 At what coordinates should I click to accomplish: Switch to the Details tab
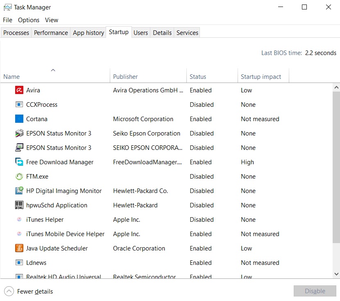tap(162, 32)
